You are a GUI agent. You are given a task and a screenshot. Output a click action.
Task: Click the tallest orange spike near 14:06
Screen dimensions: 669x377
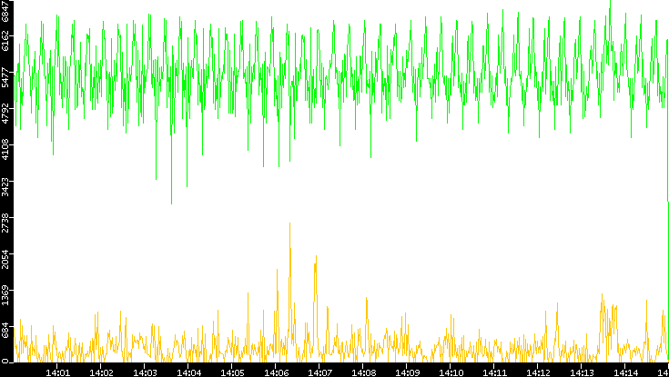coord(289,277)
